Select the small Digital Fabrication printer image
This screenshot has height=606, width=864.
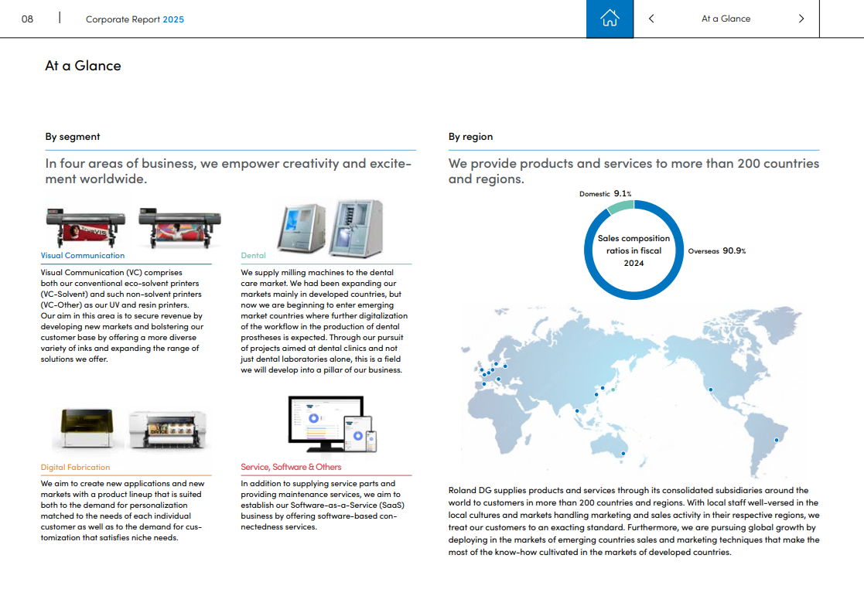(87, 430)
